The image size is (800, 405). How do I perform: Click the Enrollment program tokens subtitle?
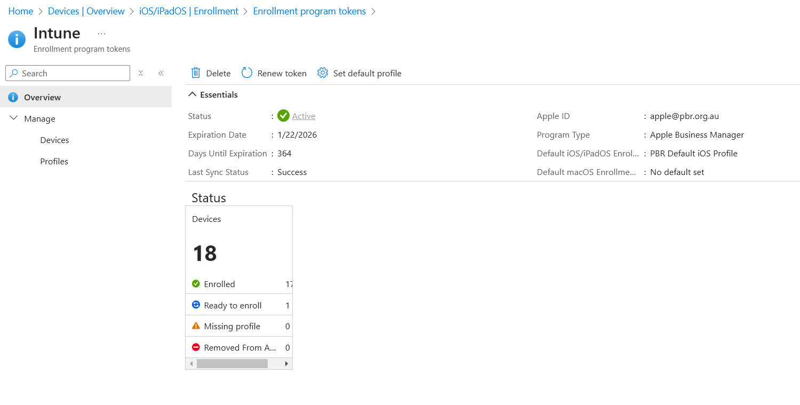[82, 49]
